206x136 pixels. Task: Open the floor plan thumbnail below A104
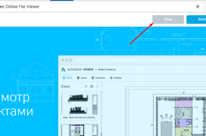coord(80,130)
